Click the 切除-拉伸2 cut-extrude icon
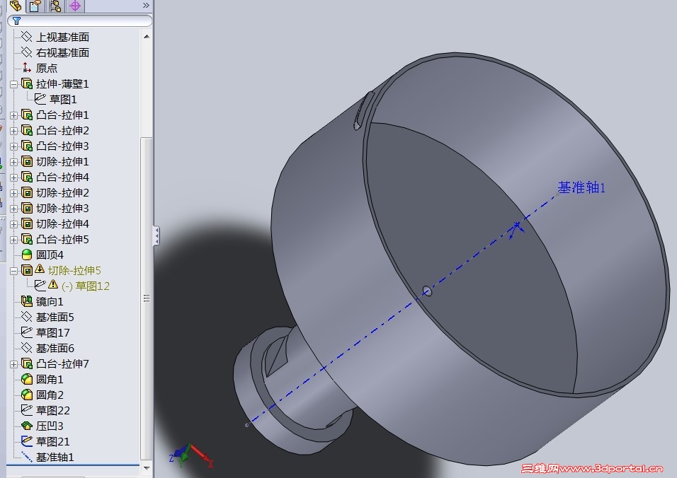This screenshot has width=677, height=478. [x=27, y=192]
